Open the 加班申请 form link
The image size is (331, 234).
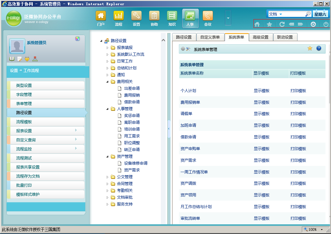pyautogui.click(x=188, y=125)
